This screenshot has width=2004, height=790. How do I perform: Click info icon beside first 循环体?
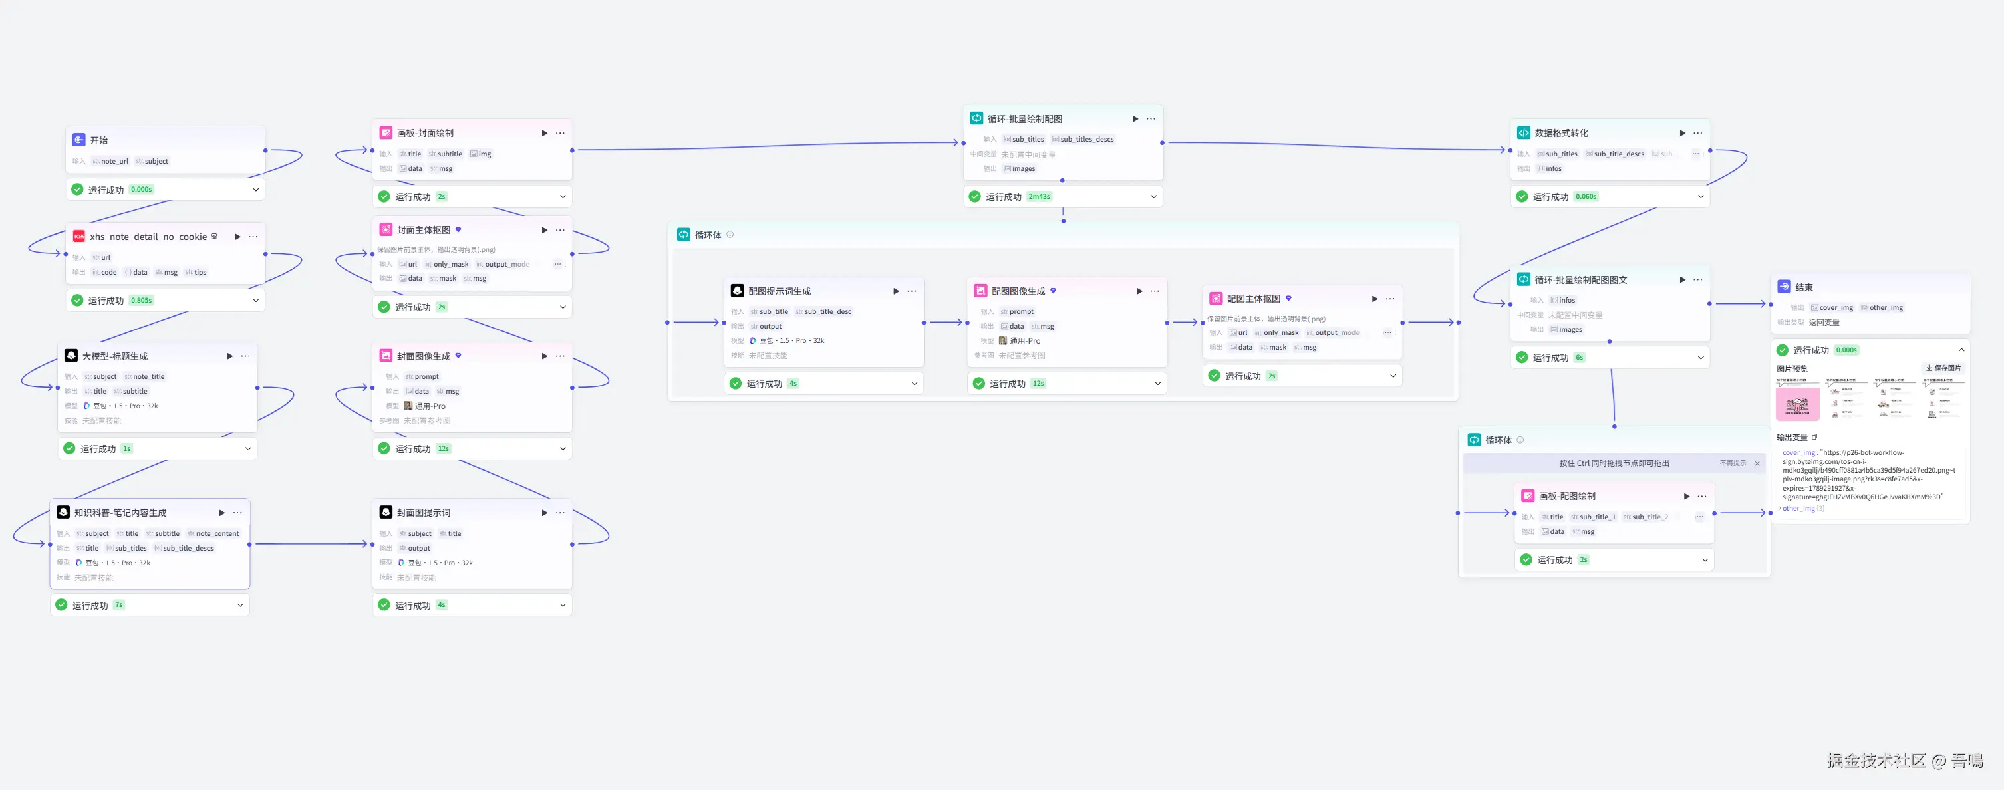(x=730, y=235)
